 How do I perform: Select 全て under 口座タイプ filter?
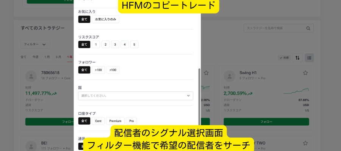(84, 121)
